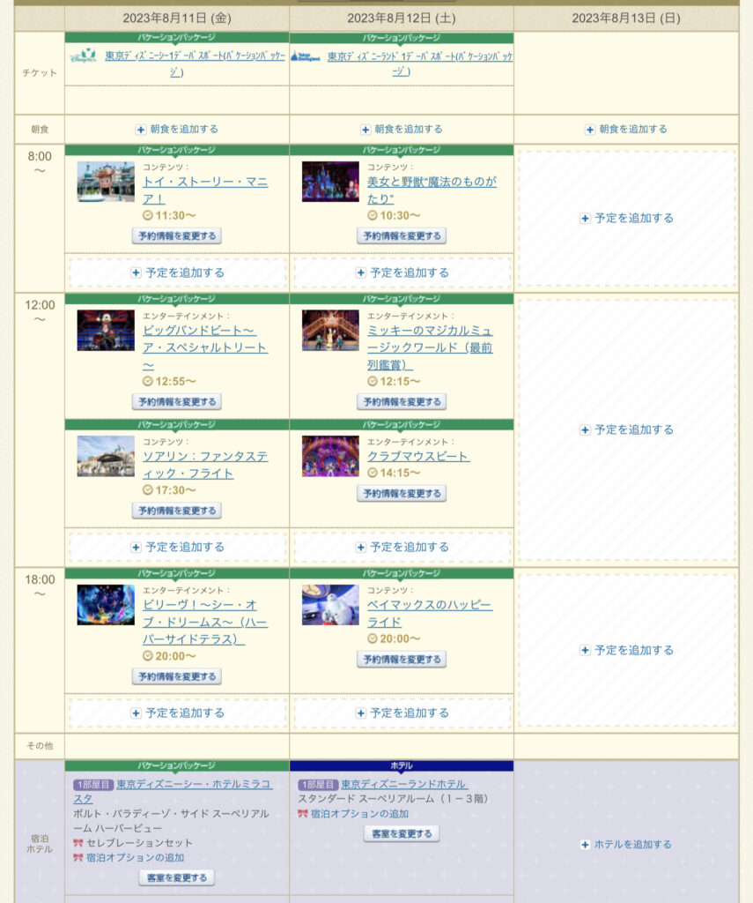Click Baymax Happy Ride thumbnail image
This screenshot has width=753, height=903.
330,605
